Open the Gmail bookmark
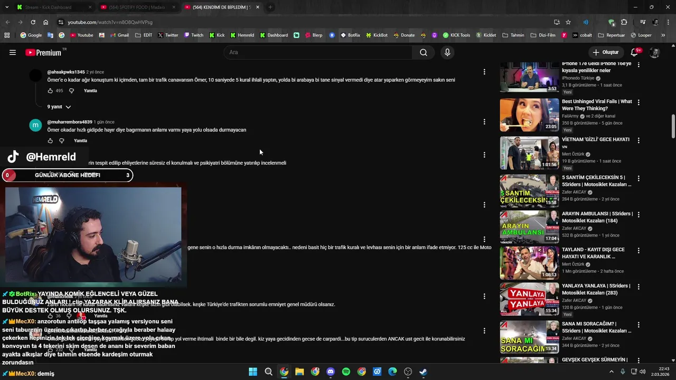The image size is (676, 380). (119, 35)
